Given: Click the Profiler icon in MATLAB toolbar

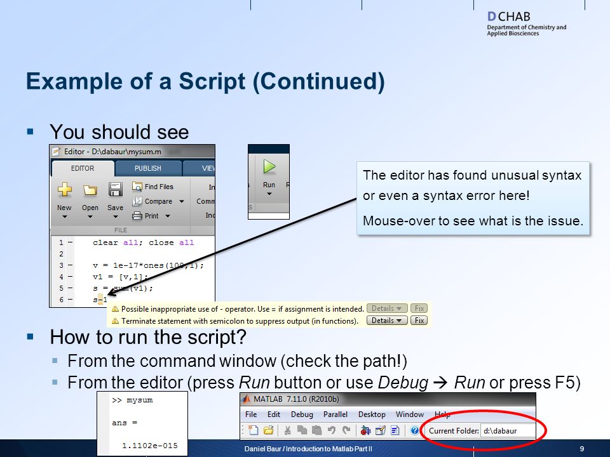Looking at the screenshot, I should (395, 430).
